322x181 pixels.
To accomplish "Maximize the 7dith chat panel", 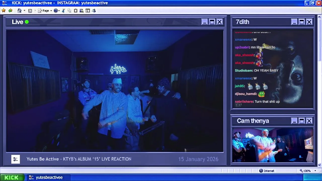I will [302, 22].
